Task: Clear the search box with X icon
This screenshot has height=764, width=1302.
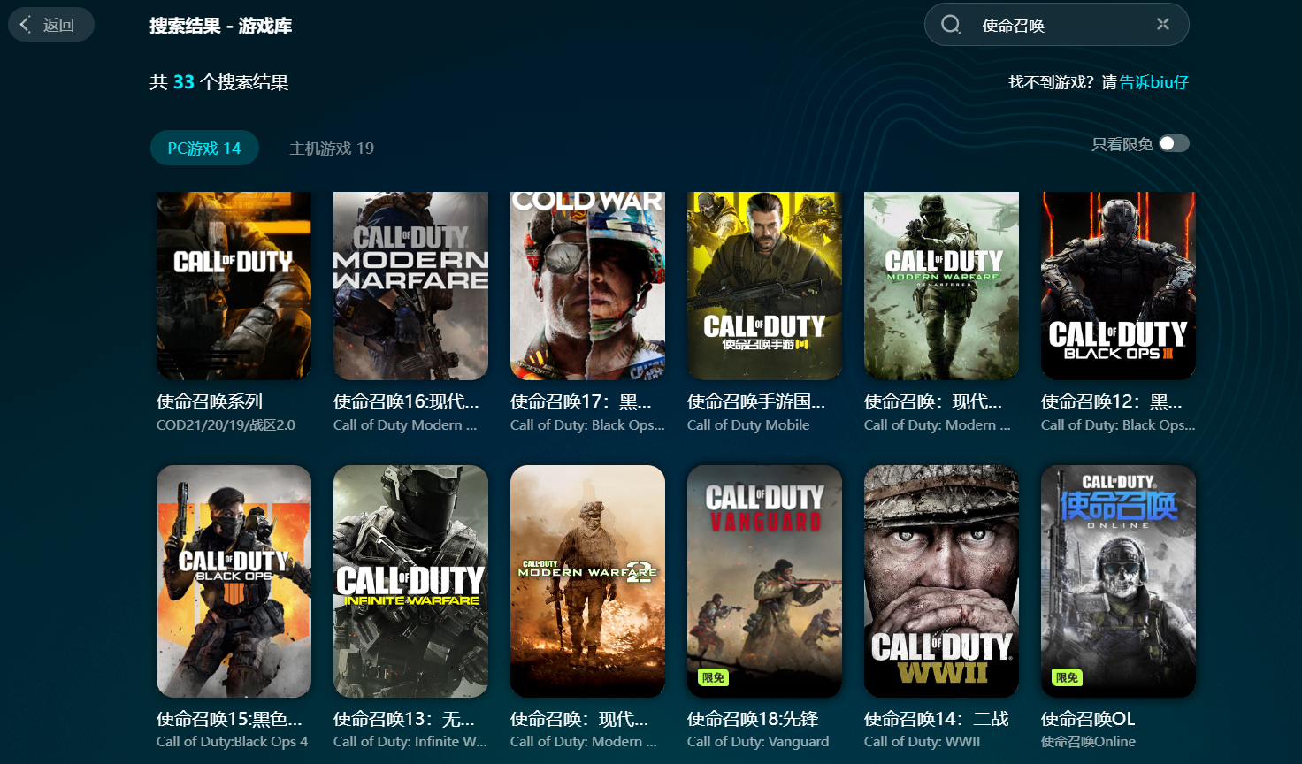Action: pyautogui.click(x=1163, y=25)
